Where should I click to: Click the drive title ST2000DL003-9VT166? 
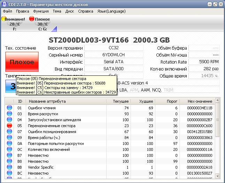pyautogui.click(x=89, y=40)
